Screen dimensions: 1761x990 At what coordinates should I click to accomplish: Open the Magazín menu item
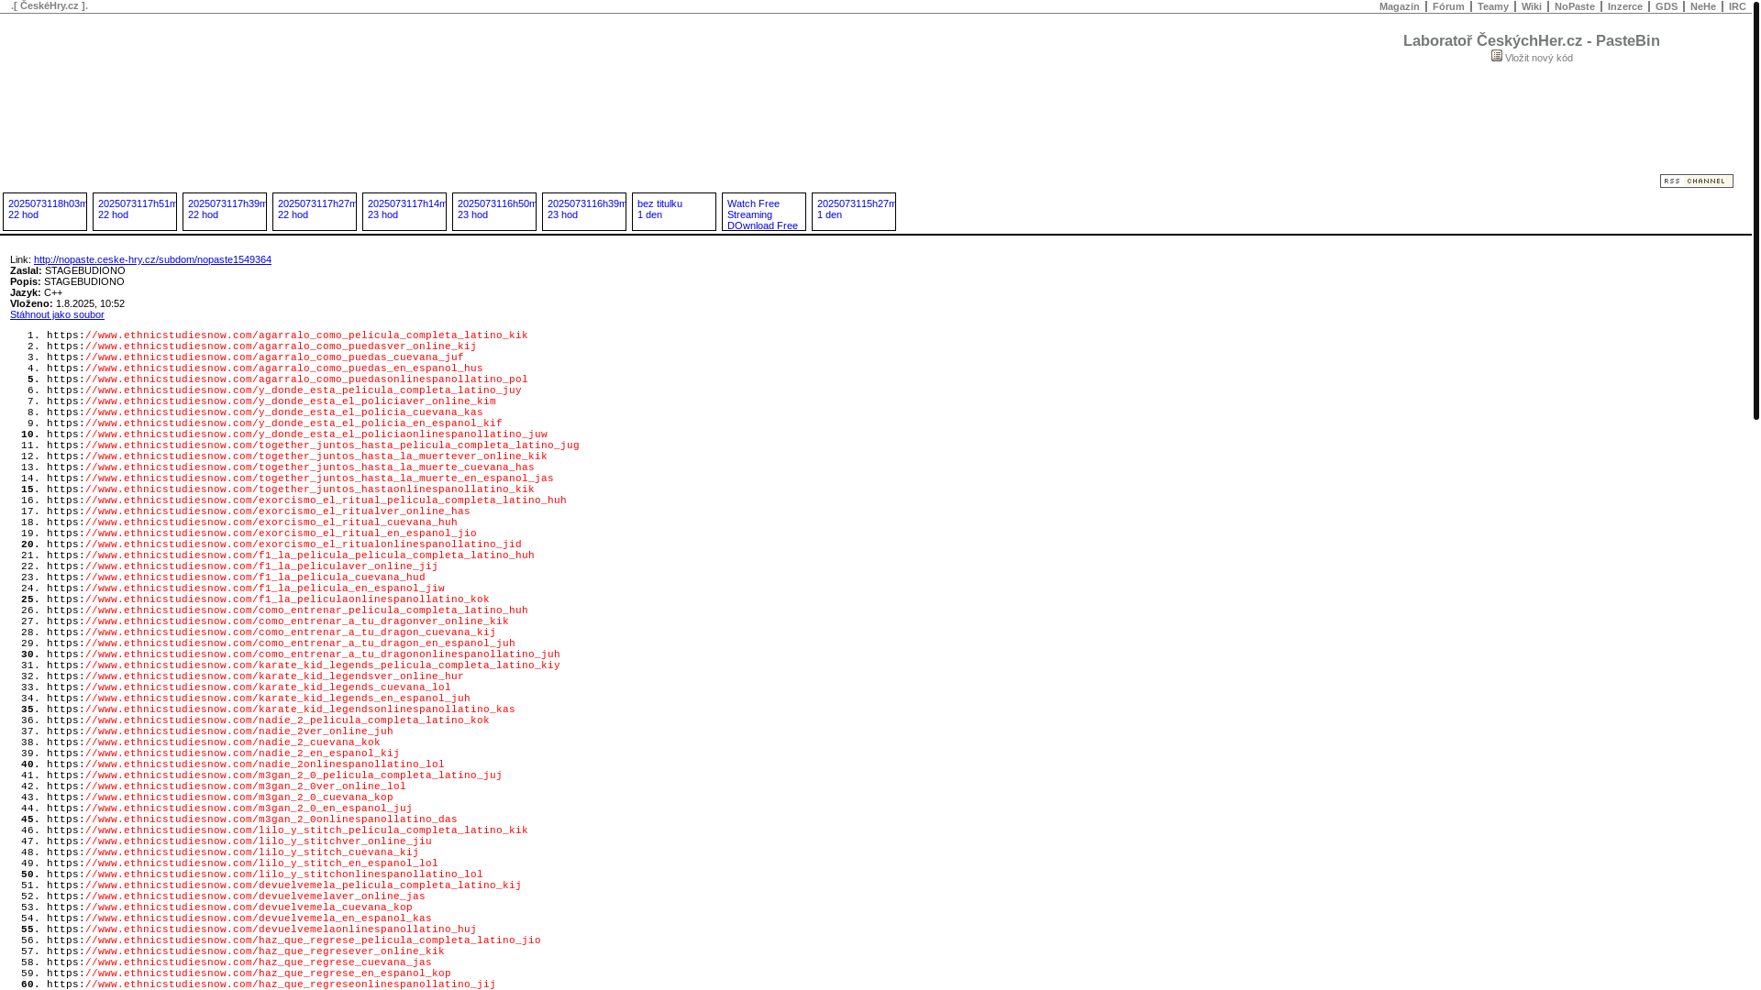[1399, 6]
